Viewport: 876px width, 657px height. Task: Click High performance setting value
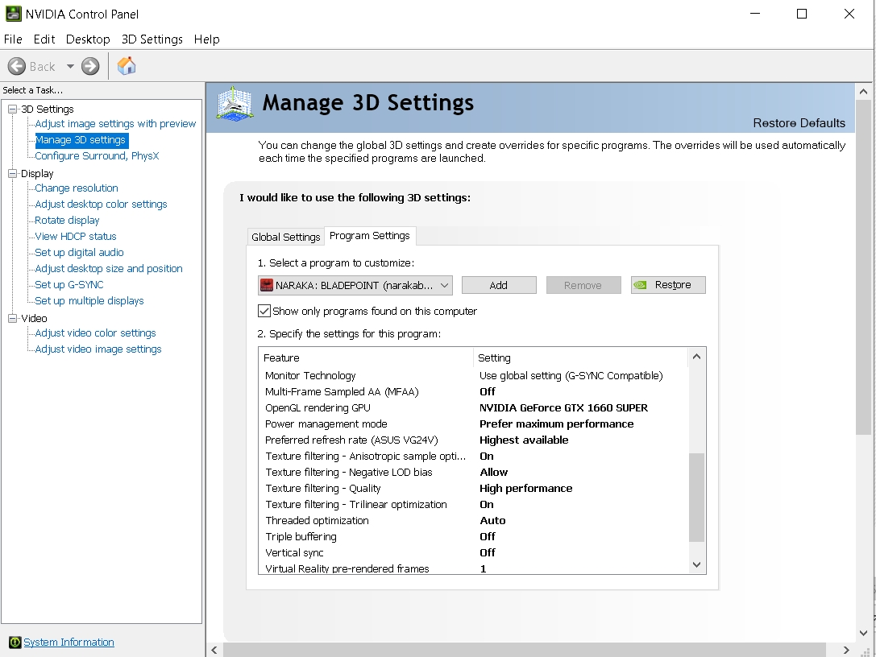[525, 489]
